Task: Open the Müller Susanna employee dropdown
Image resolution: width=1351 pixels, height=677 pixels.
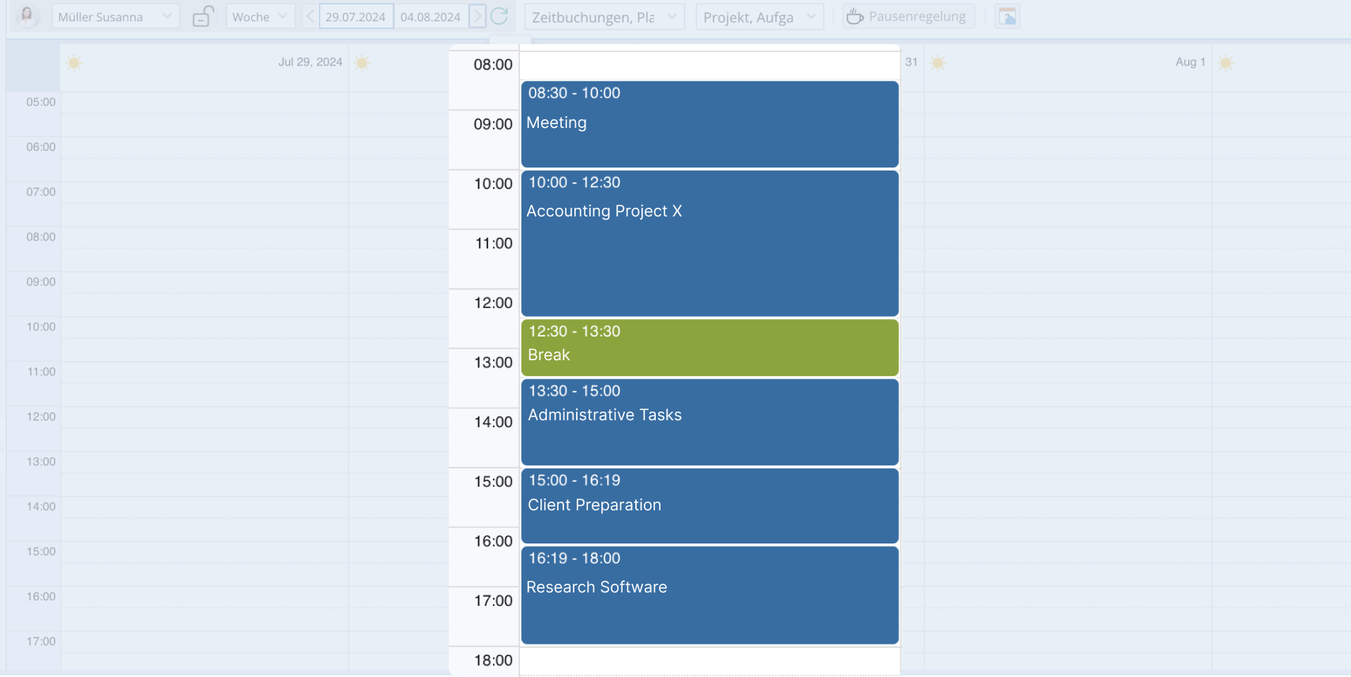Action: 115,17
